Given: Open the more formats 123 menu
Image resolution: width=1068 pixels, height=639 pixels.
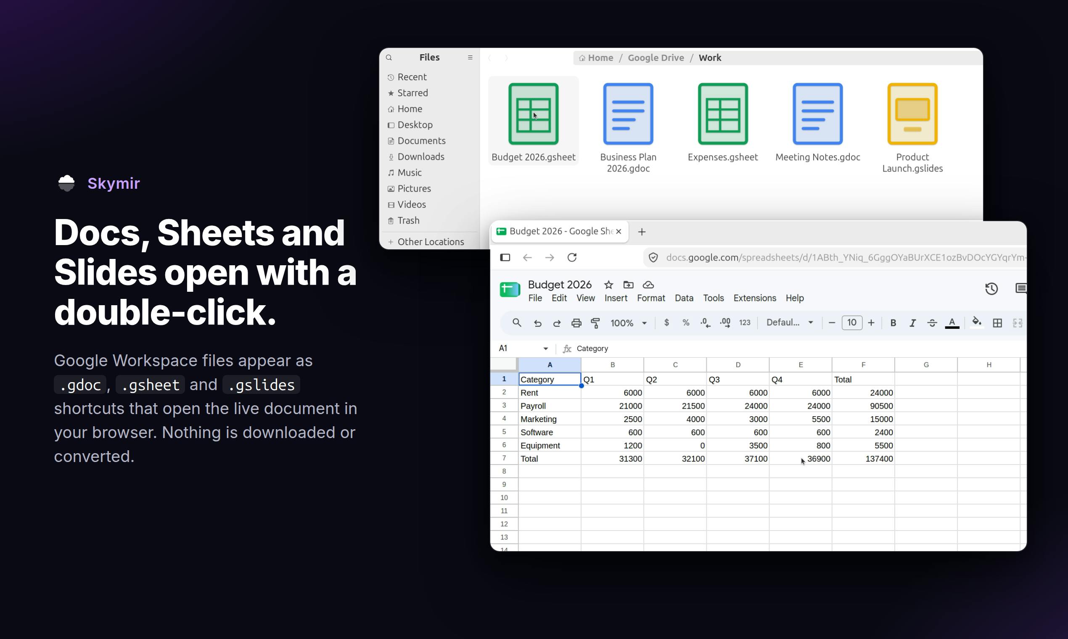Looking at the screenshot, I should point(745,322).
